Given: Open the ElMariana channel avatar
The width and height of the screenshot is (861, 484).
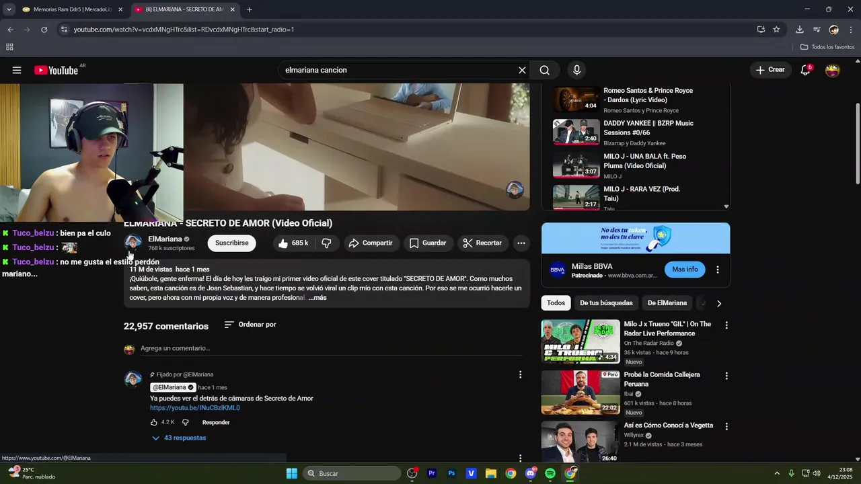Looking at the screenshot, I should (133, 243).
